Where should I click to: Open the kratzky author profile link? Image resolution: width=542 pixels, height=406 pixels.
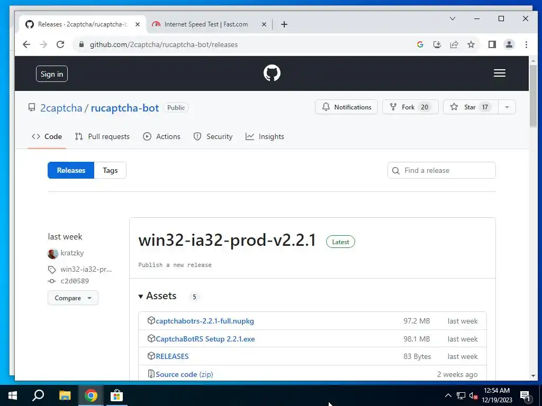pyautogui.click(x=72, y=253)
